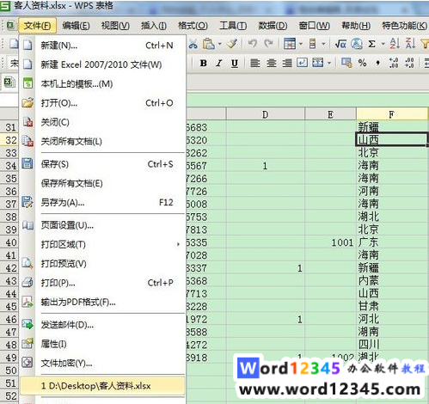Screen dimensions: 429x404
Task: Click the AutoSum sigma icon
Action: coord(371,44)
